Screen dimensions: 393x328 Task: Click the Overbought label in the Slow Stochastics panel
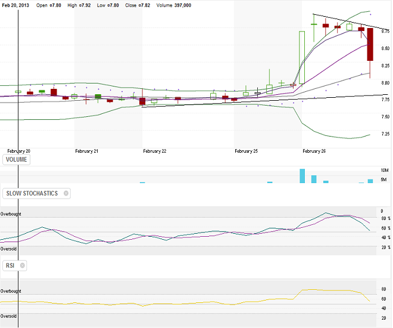pos(11,213)
